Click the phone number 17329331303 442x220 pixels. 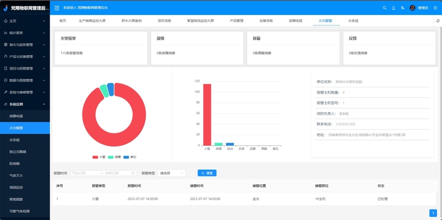point(345,124)
